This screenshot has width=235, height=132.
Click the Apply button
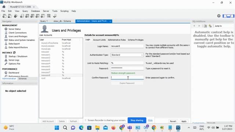[x=184, y=121]
